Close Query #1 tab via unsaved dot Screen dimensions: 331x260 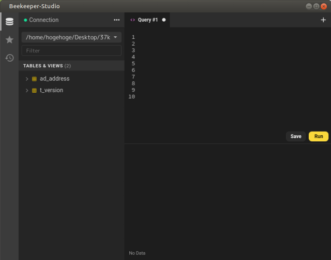[x=164, y=20]
